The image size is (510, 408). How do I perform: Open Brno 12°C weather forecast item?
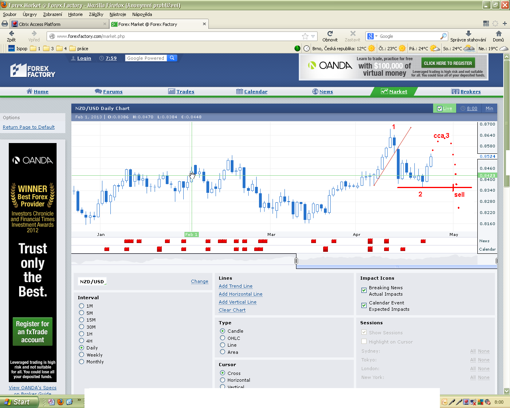click(x=343, y=49)
